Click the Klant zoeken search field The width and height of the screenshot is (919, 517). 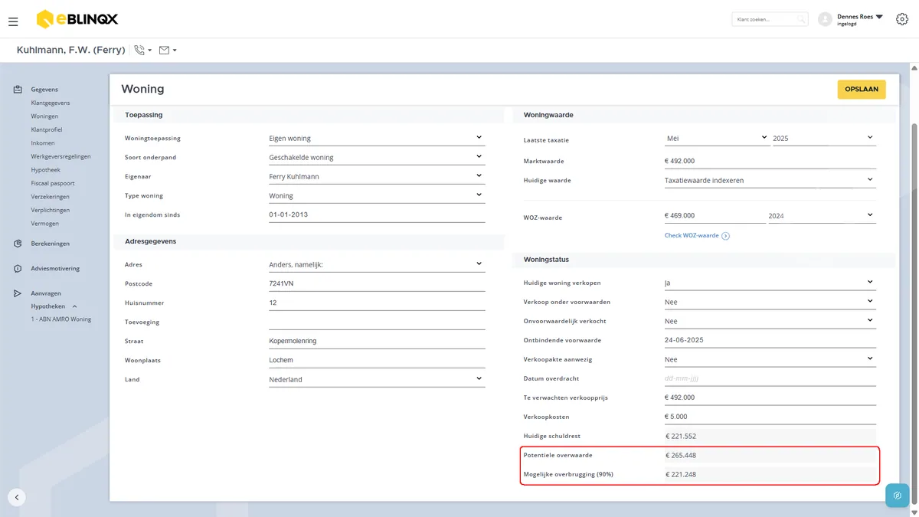pos(769,19)
